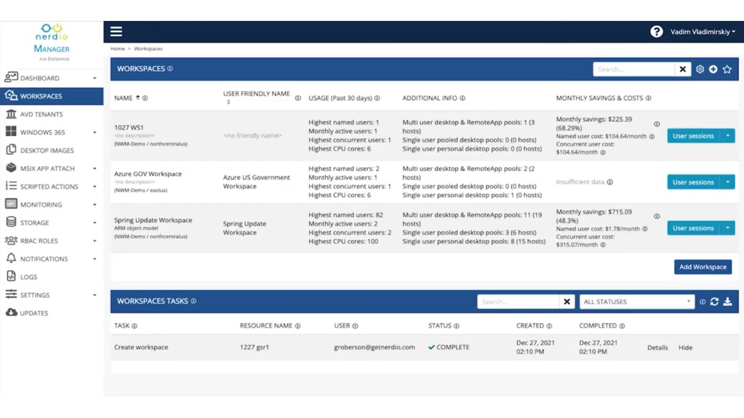This screenshot has width=744, height=418.
Task: Click the star icon in Workspaces header
Action: tap(727, 69)
